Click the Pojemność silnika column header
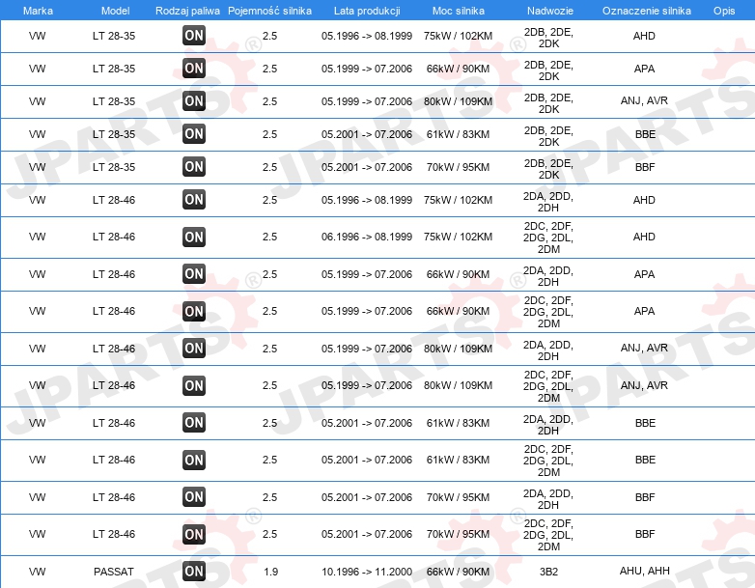Viewport: 755px width, 588px height. click(269, 11)
